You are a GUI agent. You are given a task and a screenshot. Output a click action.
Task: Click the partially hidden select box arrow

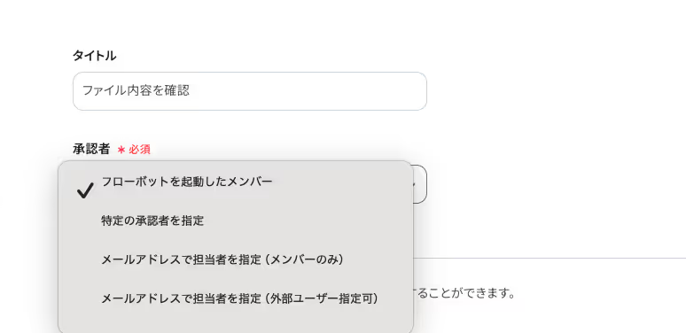[413, 184]
